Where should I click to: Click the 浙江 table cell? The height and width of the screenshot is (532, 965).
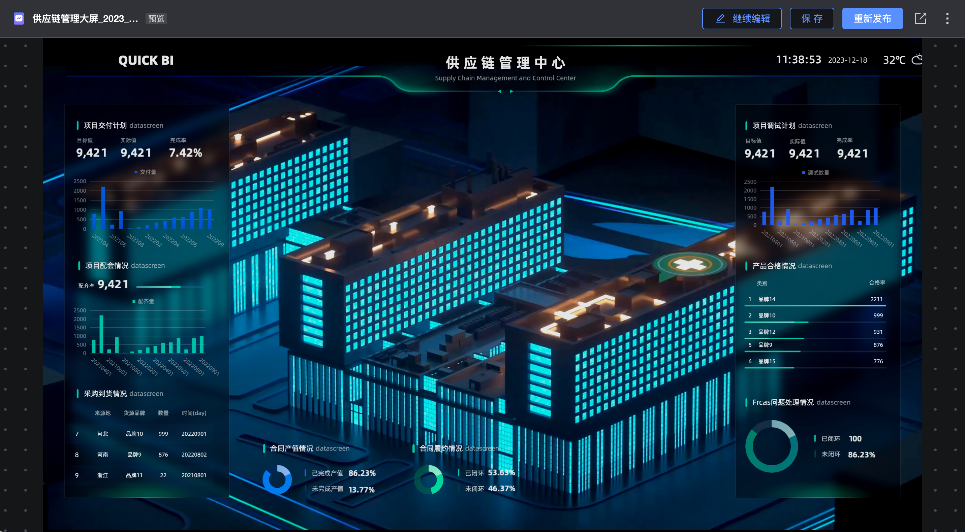(x=103, y=475)
